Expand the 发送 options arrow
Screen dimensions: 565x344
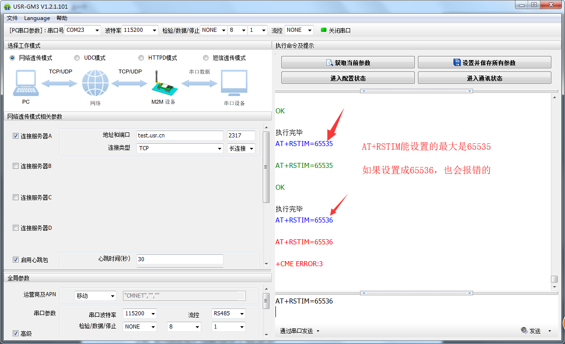pos(550,331)
